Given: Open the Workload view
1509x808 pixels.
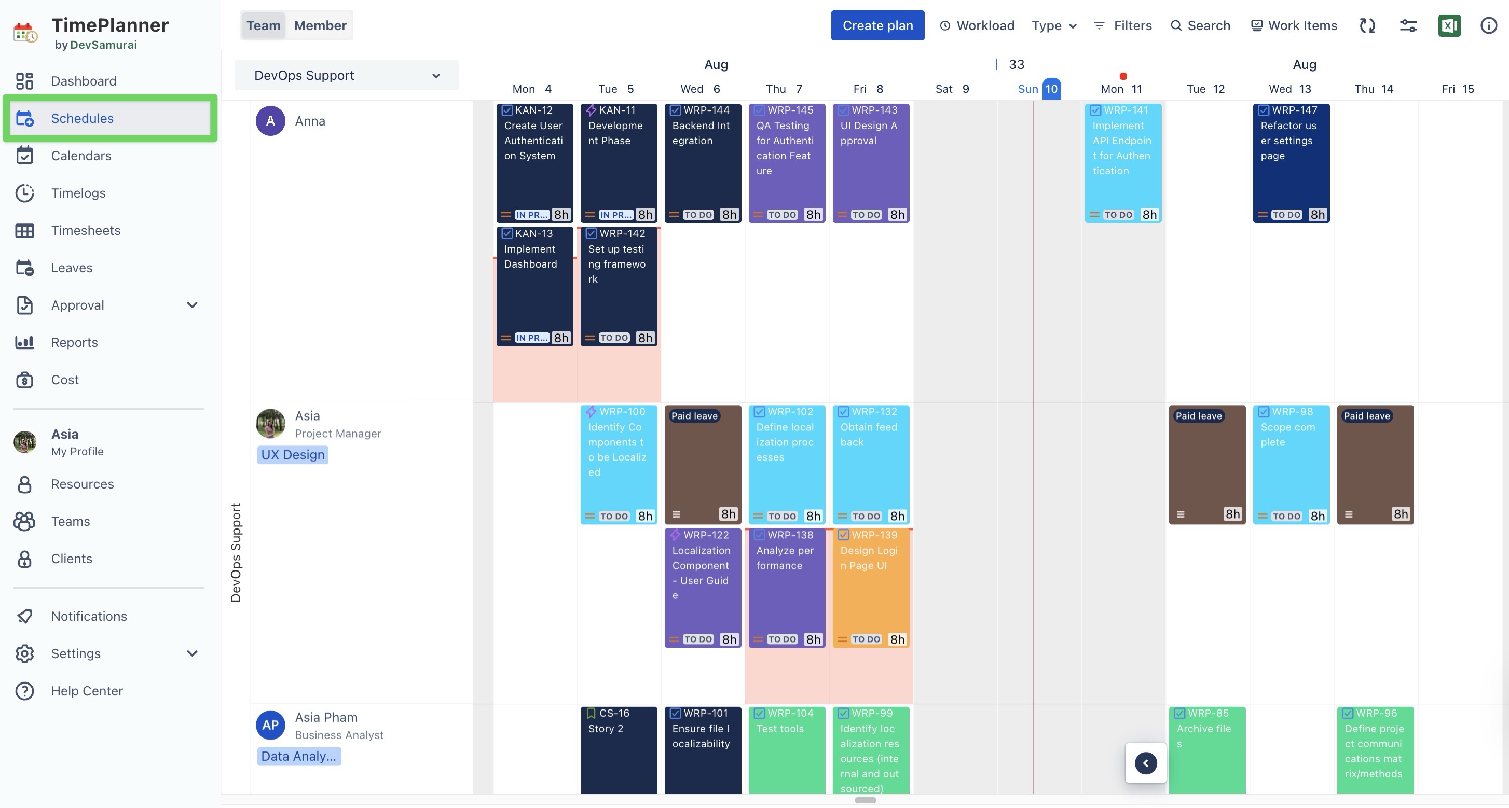Looking at the screenshot, I should (977, 25).
